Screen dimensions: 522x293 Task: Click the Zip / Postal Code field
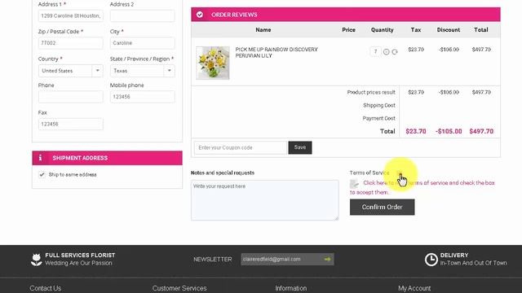click(x=71, y=43)
